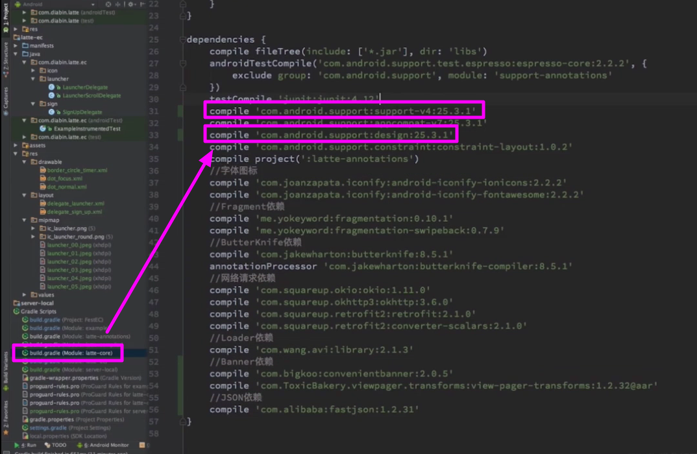Open the Structure tool window tab

pyautogui.click(x=5, y=59)
